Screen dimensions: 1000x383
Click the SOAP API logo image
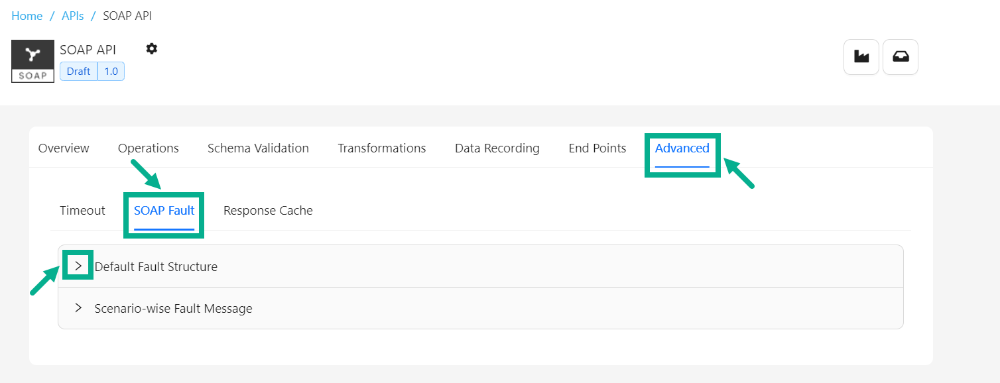pos(32,61)
